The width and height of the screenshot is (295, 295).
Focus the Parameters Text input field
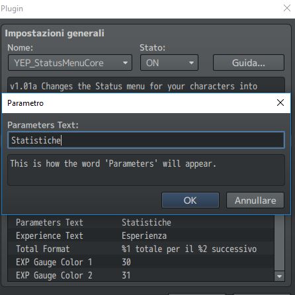coord(146,140)
